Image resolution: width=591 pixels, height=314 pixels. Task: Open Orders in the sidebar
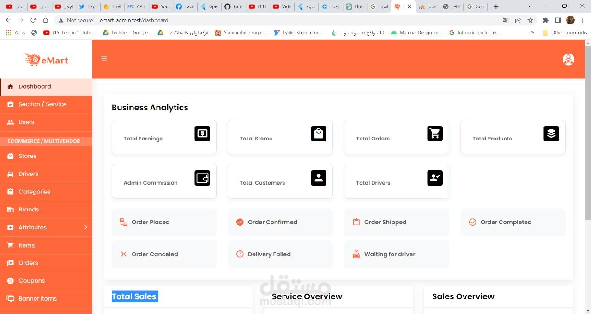coord(46,263)
